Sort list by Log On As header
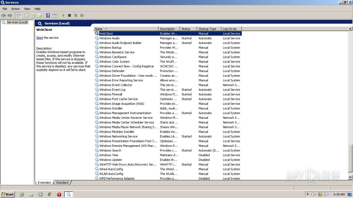Screen dimensions: 353x198 coord(231,29)
